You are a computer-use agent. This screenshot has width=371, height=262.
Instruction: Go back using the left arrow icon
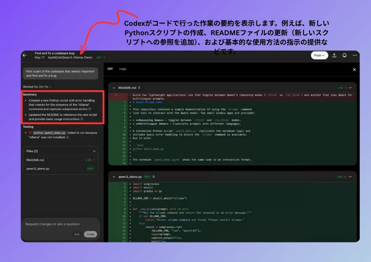point(25,55)
